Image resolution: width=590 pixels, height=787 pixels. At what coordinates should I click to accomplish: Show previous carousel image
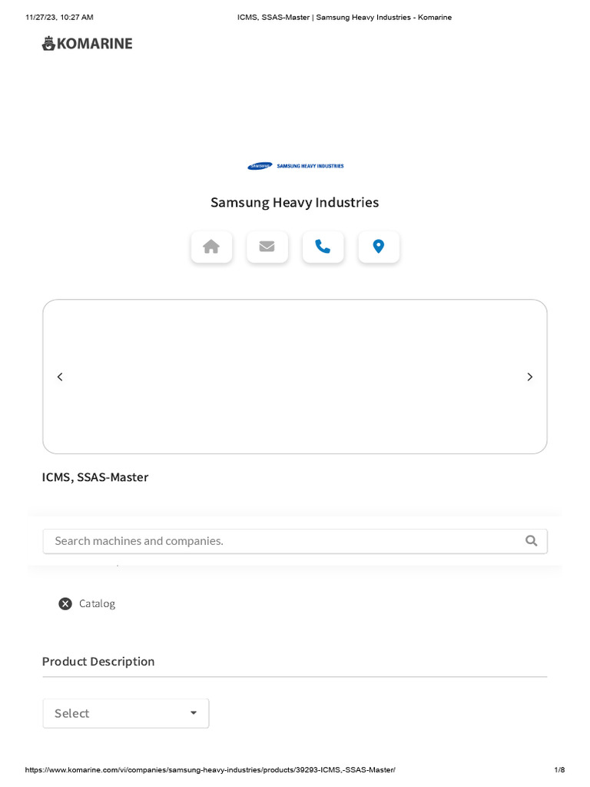tap(60, 377)
